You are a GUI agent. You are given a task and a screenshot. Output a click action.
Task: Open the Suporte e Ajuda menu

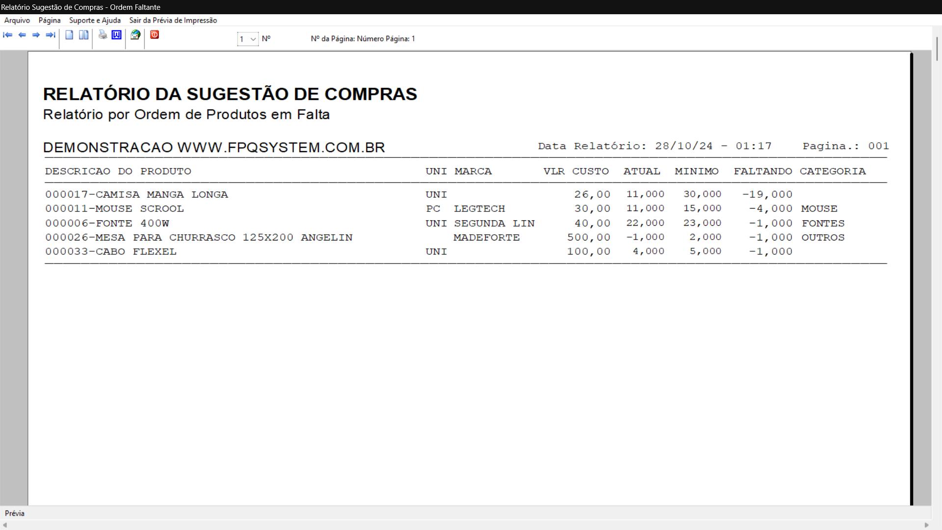coord(95,20)
